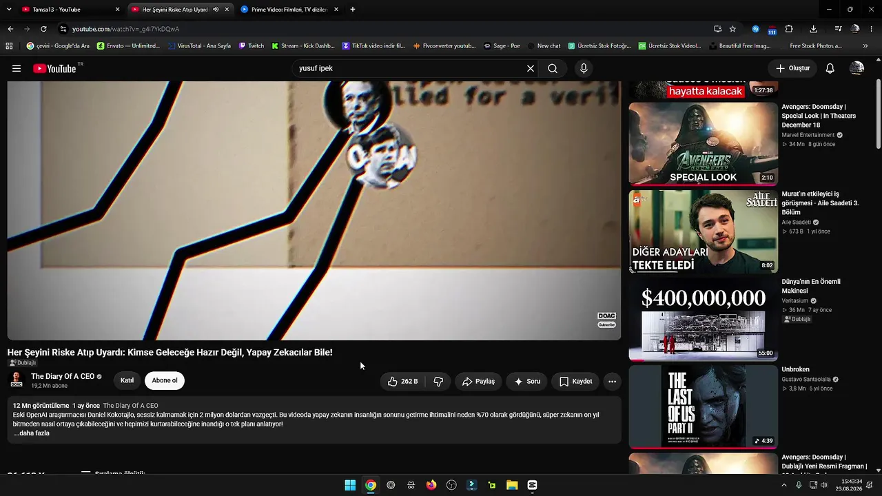Viewport: 882px width, 496px height.
Task: Bookmark this page with the star
Action: pyautogui.click(x=732, y=29)
